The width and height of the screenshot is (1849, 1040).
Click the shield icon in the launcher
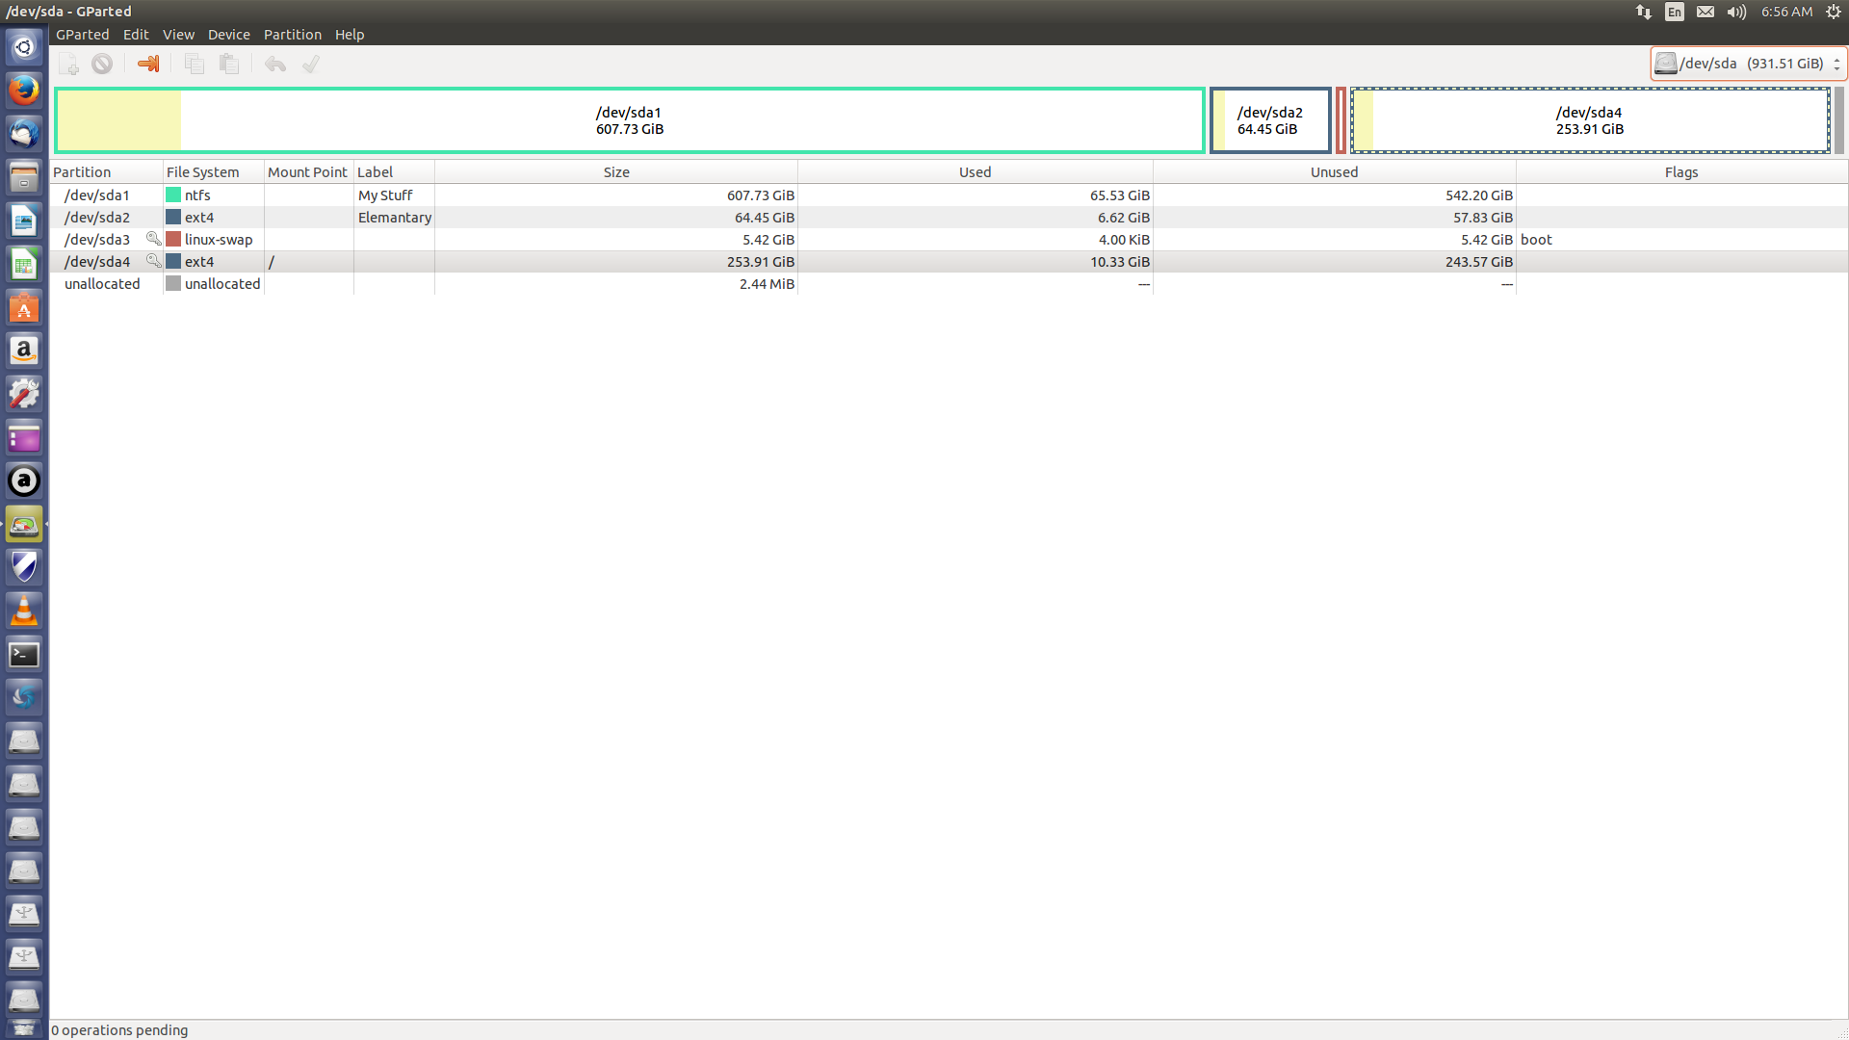24,568
